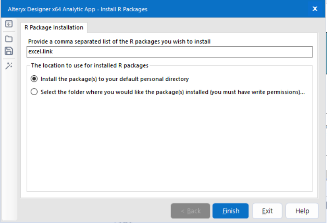Screen dimensions: 327x223
Task: Open Help for this app
Action: [302, 211]
